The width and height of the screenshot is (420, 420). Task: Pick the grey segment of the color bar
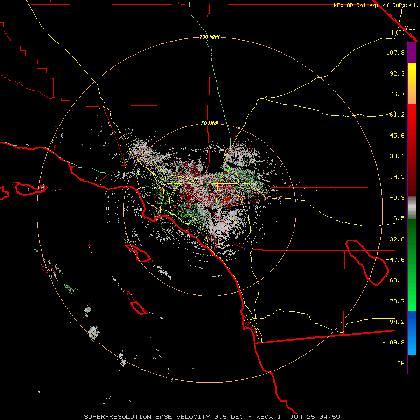(412, 208)
